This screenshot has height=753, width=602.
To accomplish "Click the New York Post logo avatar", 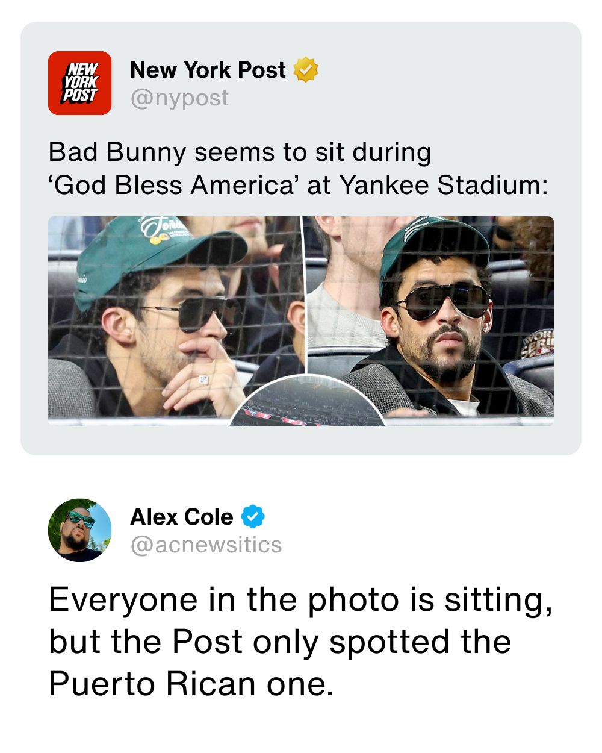I will (79, 83).
